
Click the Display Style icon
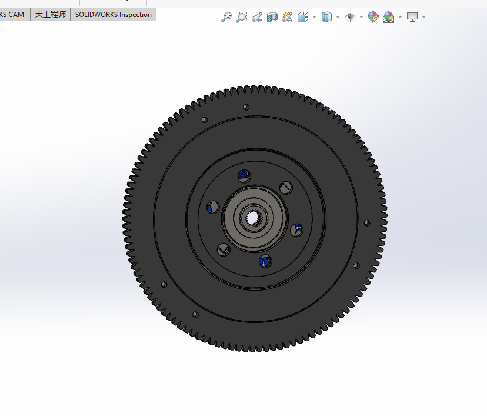326,17
